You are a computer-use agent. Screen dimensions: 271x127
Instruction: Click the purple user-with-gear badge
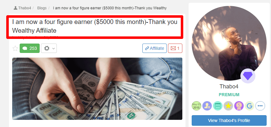click(207, 106)
